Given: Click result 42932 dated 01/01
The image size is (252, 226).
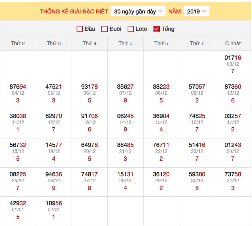Looking at the screenshot, I should point(18,203).
